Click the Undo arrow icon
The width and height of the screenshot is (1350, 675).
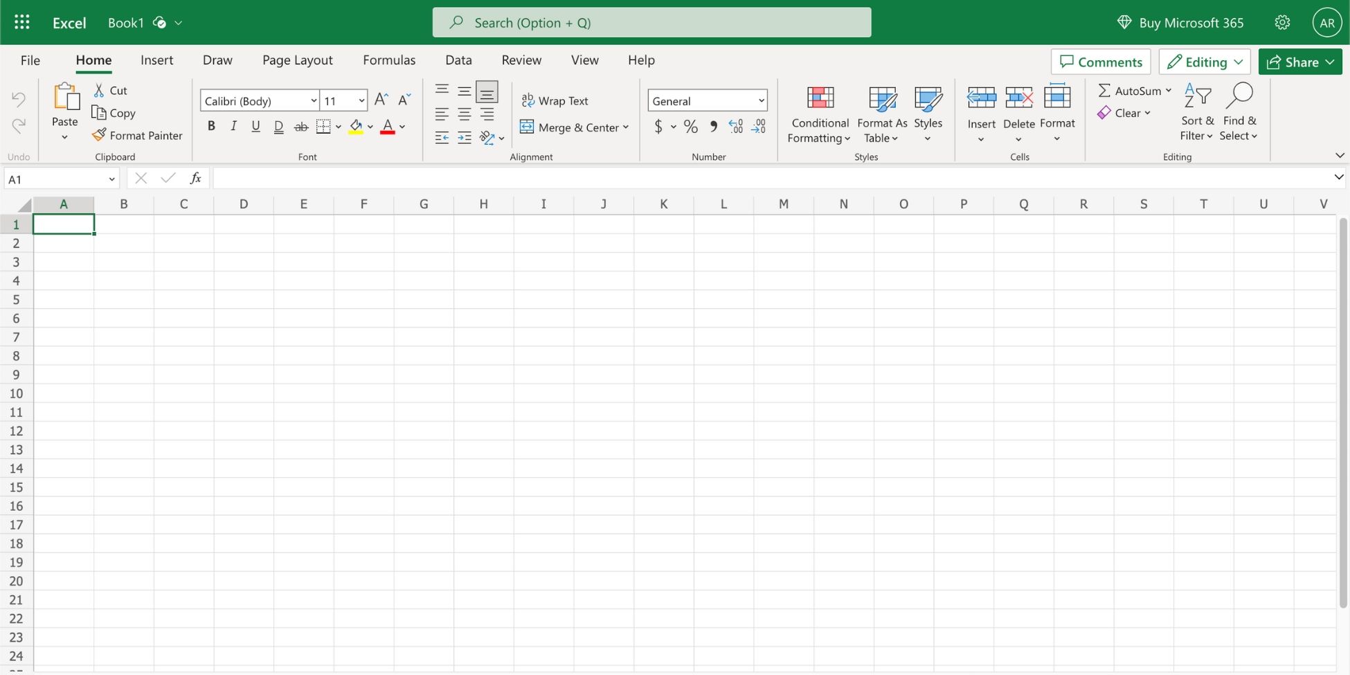coord(19,99)
